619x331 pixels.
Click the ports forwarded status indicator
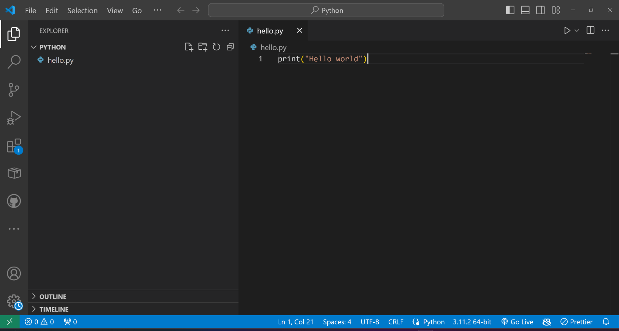click(x=70, y=322)
